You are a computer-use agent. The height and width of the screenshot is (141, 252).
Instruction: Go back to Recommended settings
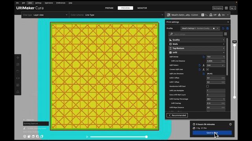click(177, 115)
